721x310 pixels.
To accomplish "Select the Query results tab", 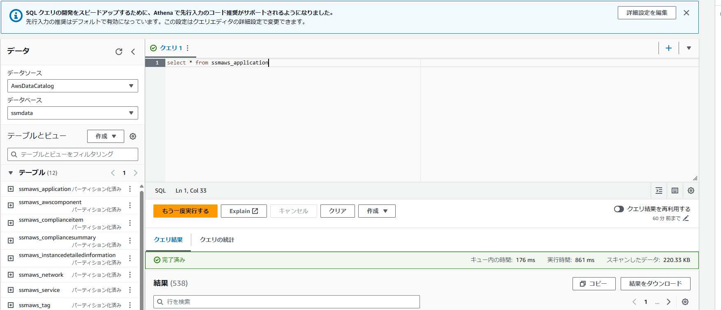I will pos(168,240).
